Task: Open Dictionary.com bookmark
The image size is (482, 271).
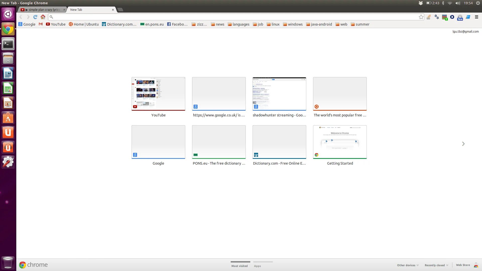Action: pos(119,24)
